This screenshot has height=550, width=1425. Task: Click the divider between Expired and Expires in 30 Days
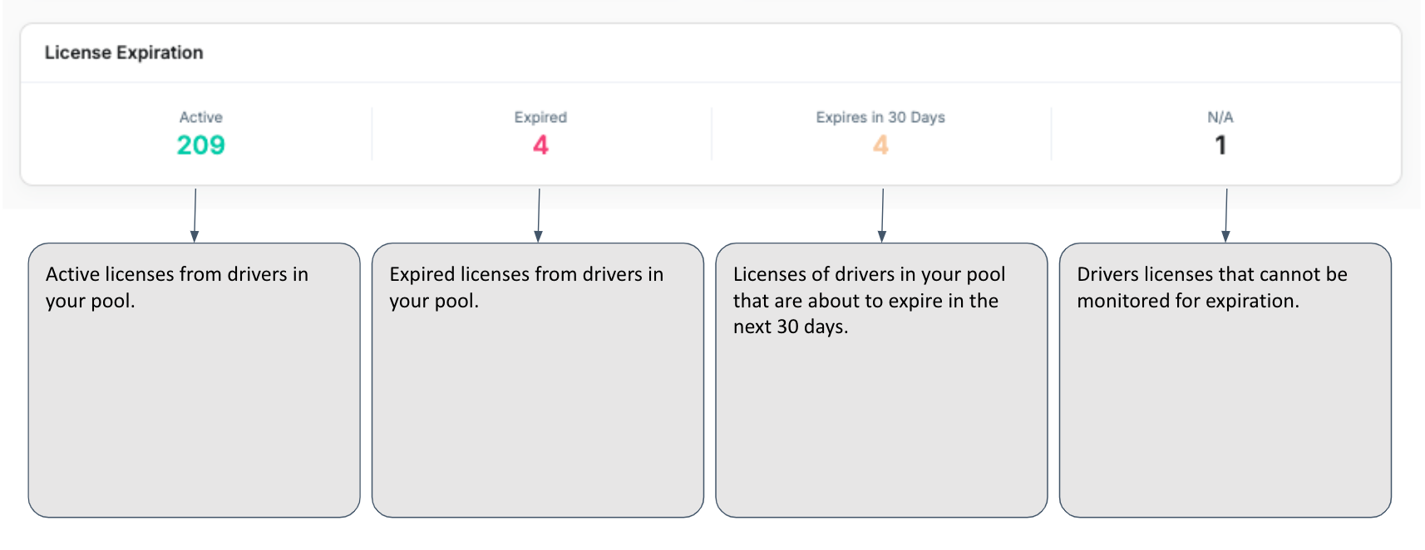[712, 133]
